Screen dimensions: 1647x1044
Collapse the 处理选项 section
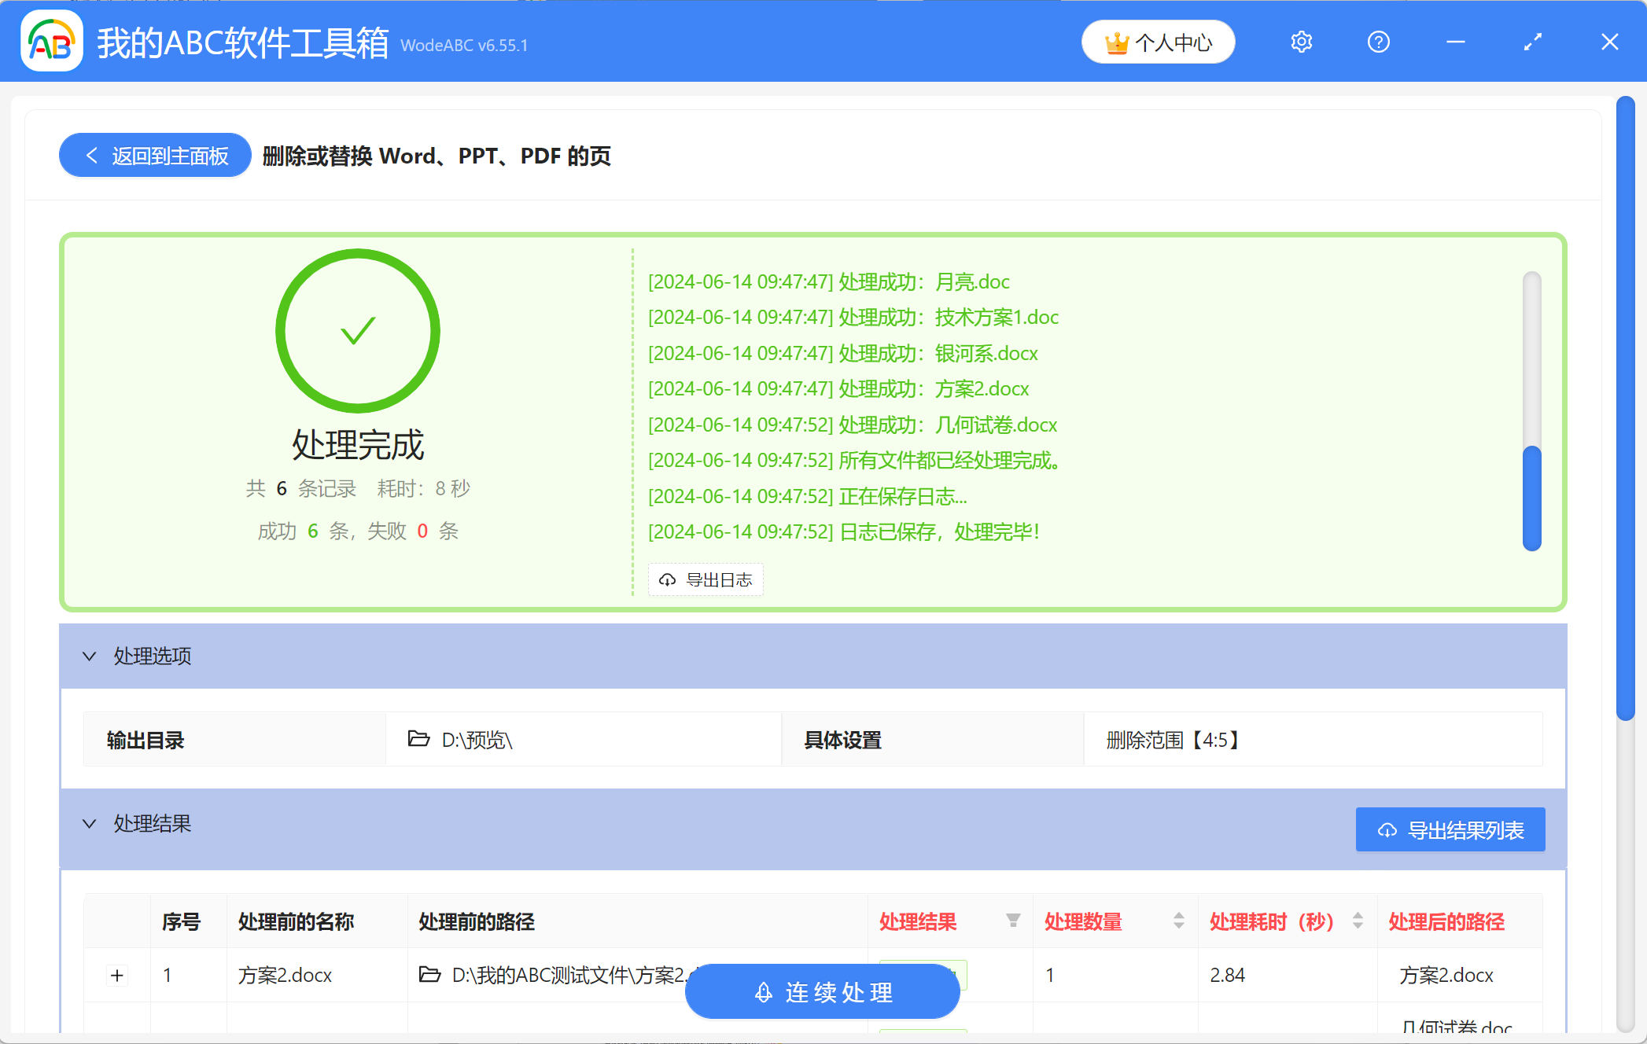tap(89, 656)
